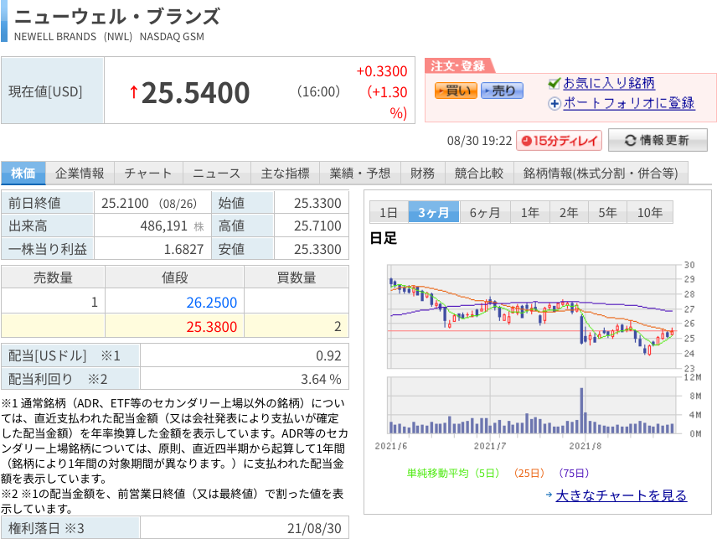Open 大きなチャートを見る link

[622, 495]
